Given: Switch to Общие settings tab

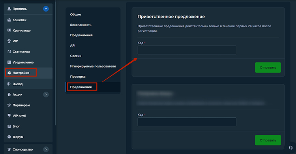Looking at the screenshot, I should click(x=93, y=15).
